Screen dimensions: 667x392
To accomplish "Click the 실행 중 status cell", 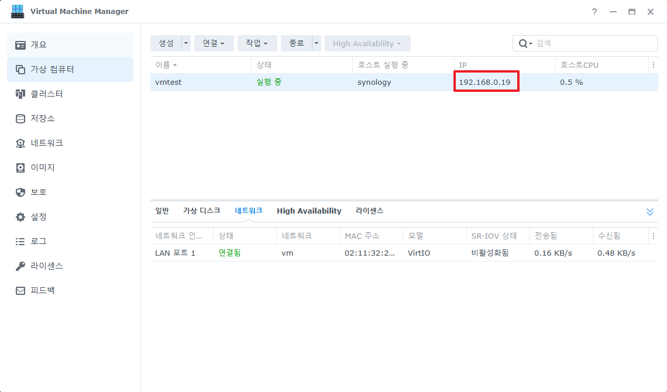I will 269,82.
